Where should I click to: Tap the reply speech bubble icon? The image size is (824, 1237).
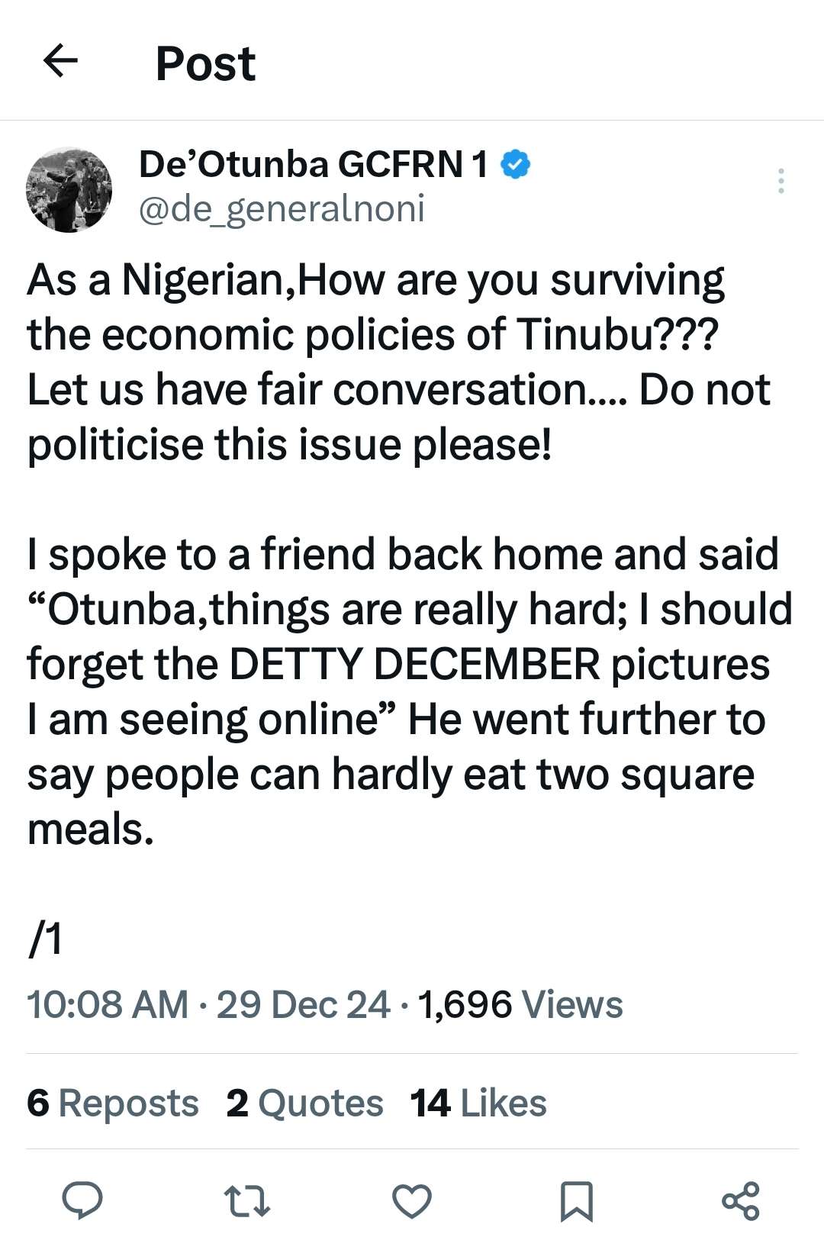point(82,1200)
